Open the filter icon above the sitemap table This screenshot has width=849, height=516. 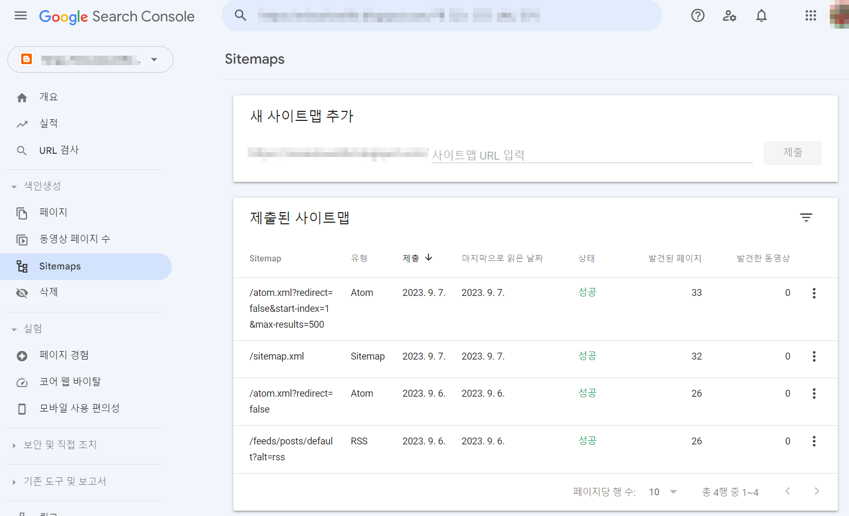coord(806,217)
